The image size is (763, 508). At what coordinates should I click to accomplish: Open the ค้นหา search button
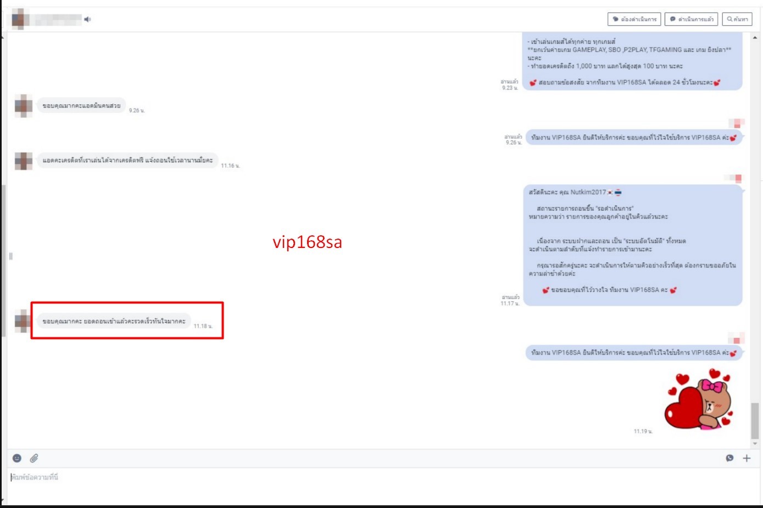pos(737,19)
